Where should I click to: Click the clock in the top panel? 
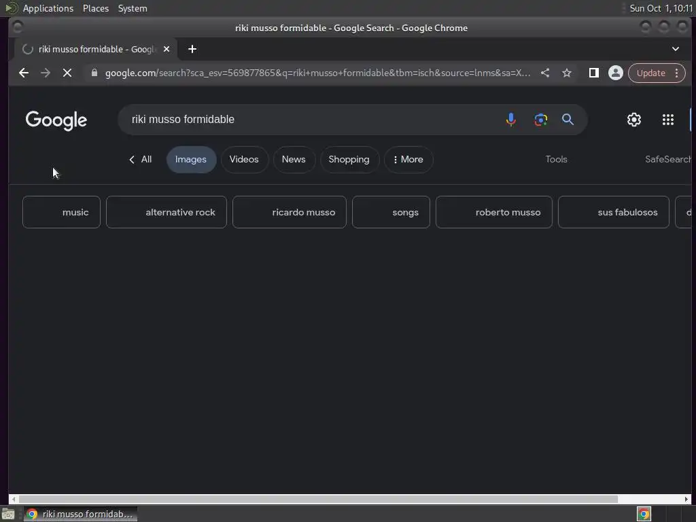pyautogui.click(x=661, y=8)
